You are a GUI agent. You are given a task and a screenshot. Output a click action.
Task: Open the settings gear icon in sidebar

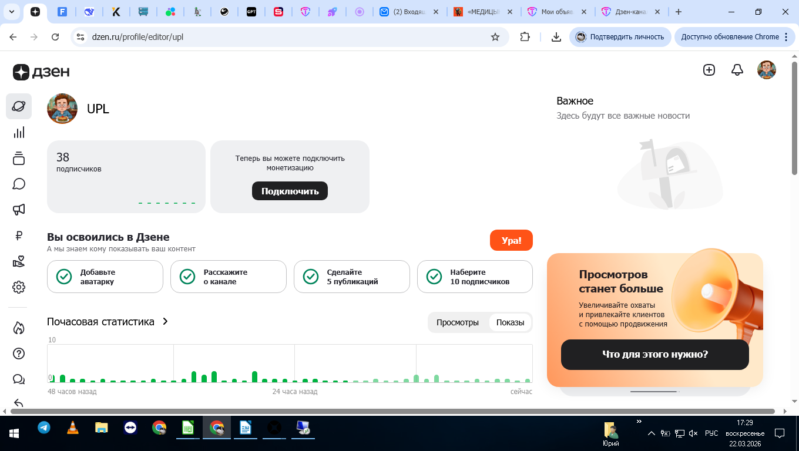19,287
